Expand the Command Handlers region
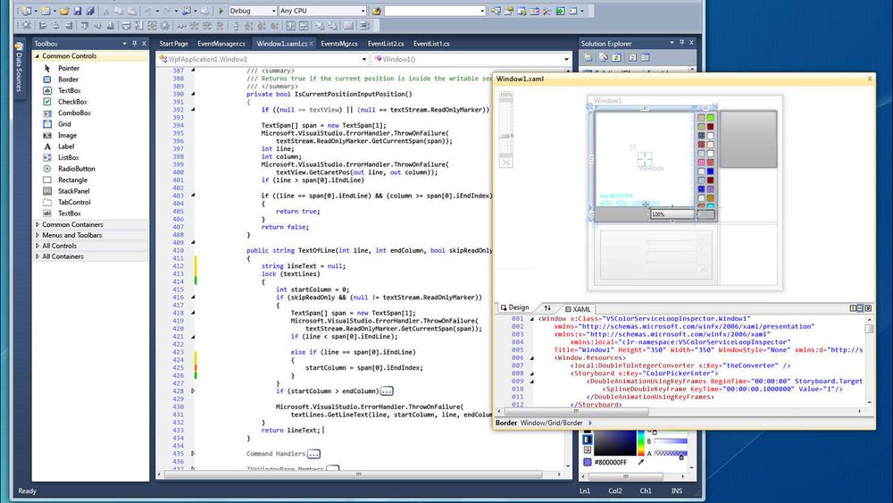Screen dimensions: 893x503 193,454
